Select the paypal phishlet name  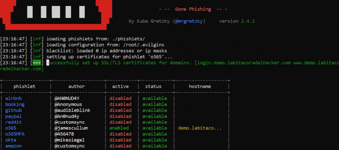[x=13, y=116]
